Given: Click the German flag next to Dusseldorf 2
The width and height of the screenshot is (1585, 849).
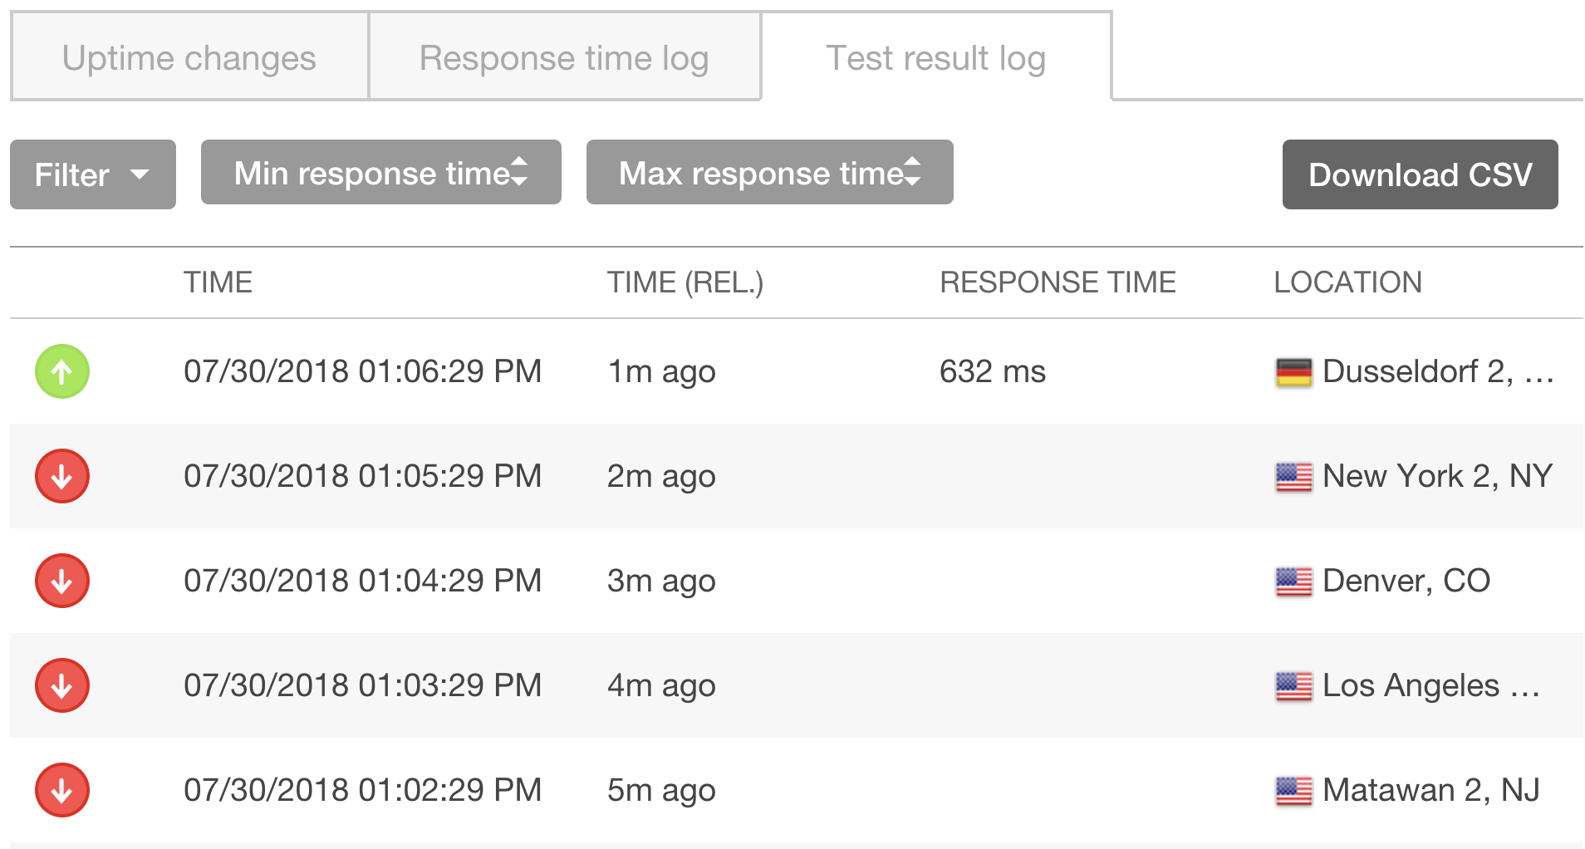Looking at the screenshot, I should [1293, 372].
